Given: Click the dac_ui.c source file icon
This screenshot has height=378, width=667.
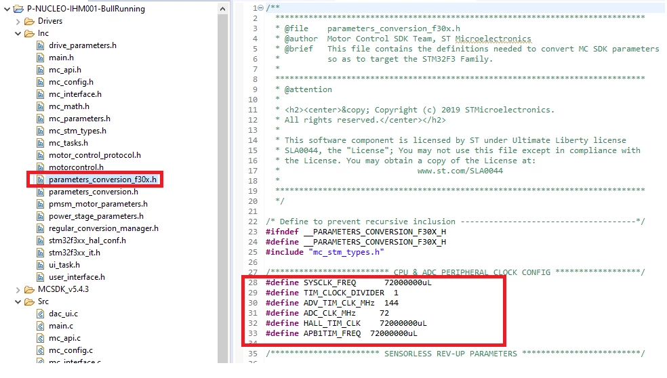Looking at the screenshot, I should pyautogui.click(x=41, y=314).
